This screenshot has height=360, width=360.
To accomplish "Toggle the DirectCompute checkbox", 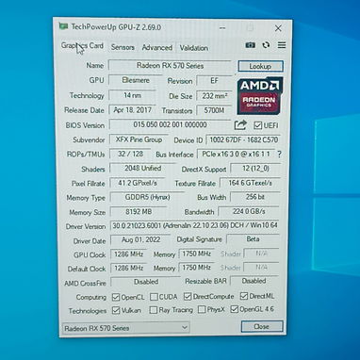I will click(x=188, y=296).
